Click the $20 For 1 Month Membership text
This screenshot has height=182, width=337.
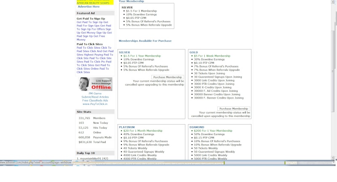(143, 131)
